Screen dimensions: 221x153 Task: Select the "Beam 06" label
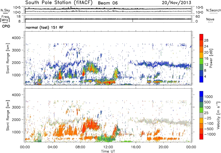pyautogui.click(x=108, y=3)
